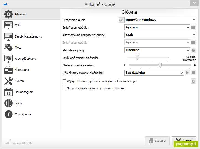Click the 'Normalnie' speed label text
The width and height of the screenshot is (200, 149).
(189, 60)
